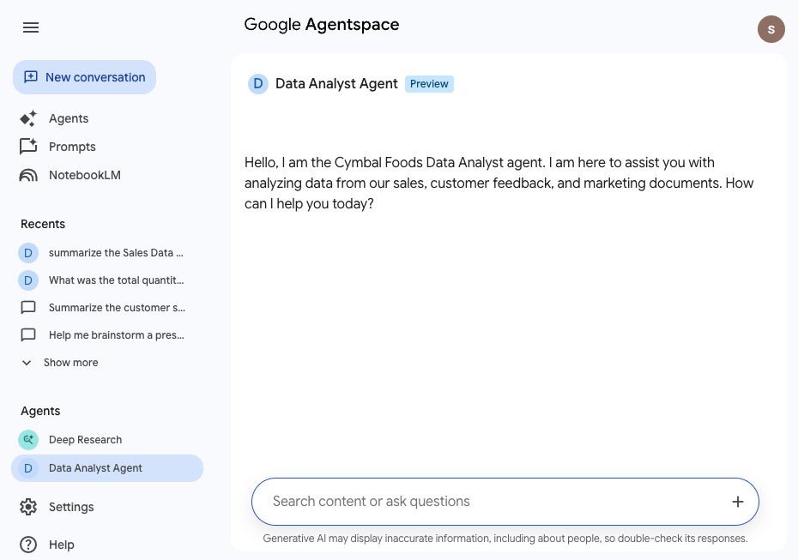Click D avatar beside 'summarize the Sales Data'
Screen dimensions: 798x560
click(28, 253)
